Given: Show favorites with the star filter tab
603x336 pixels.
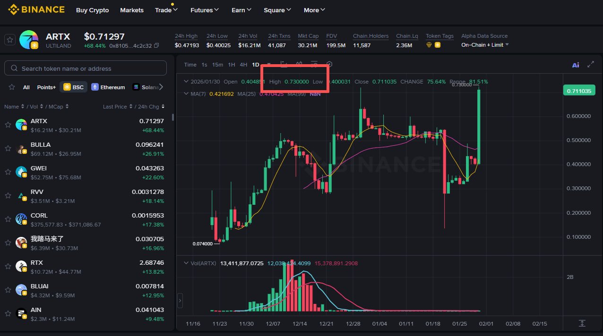Looking at the screenshot, I should 12,87.
